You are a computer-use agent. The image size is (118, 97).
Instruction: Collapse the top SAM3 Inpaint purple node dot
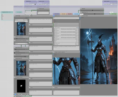tap(103, 1)
